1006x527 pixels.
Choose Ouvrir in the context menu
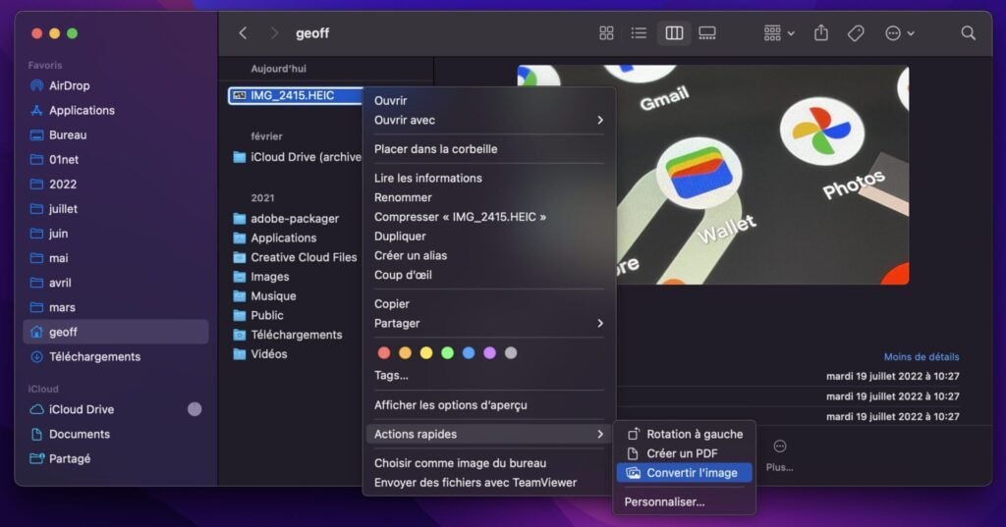[x=489, y=101]
